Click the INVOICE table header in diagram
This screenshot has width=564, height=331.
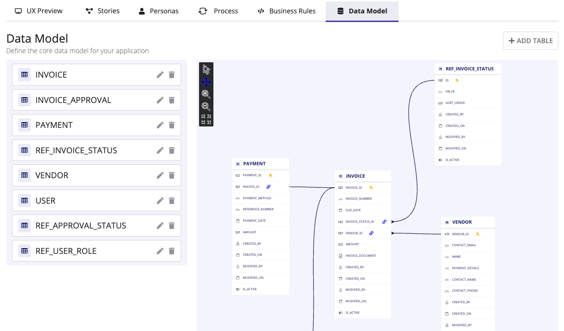[x=363, y=176]
